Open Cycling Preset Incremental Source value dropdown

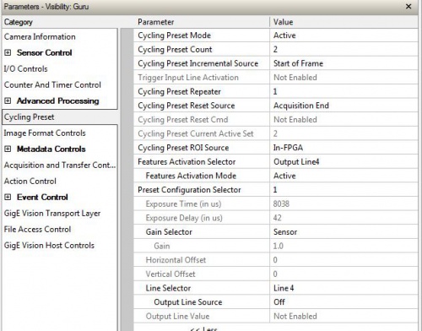pyautogui.click(x=344, y=63)
